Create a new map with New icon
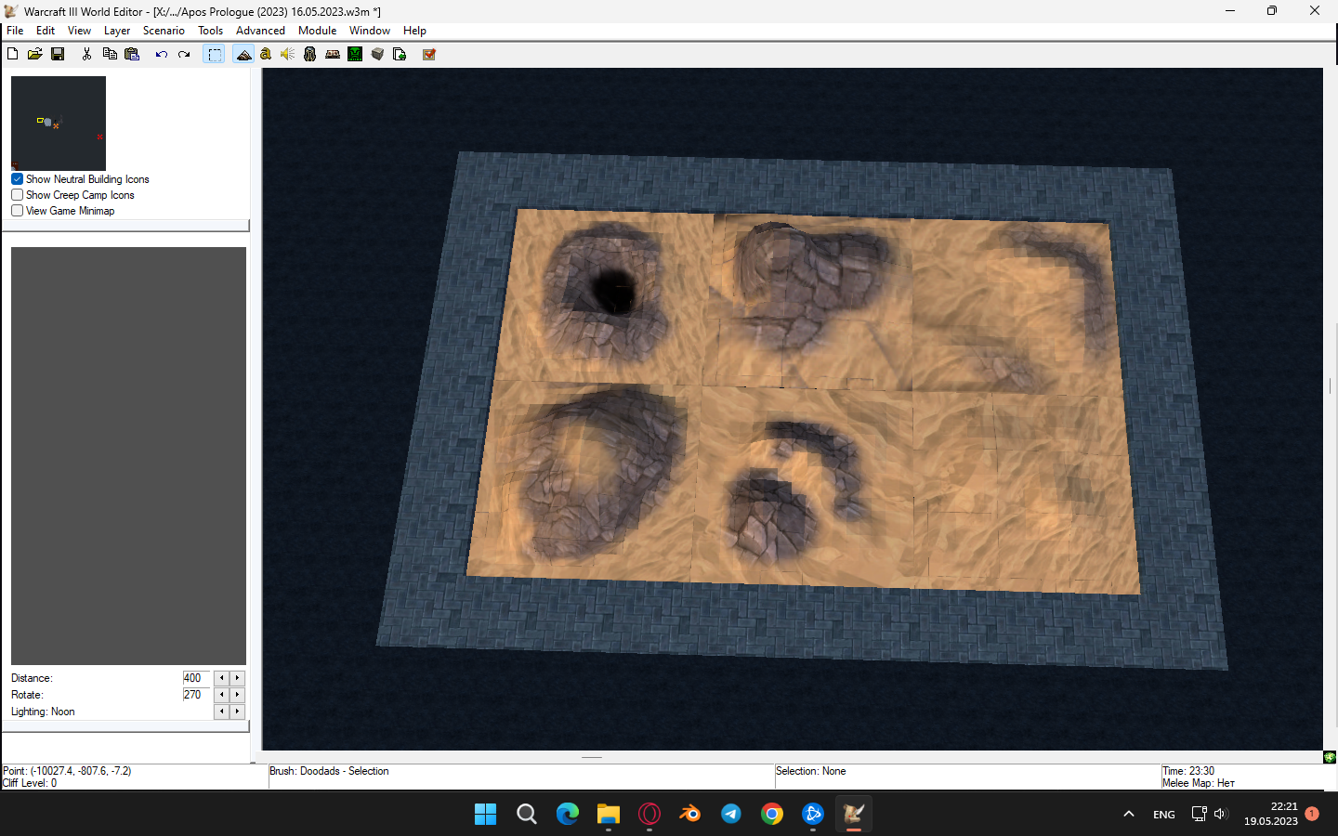1338x836 pixels. (12, 54)
